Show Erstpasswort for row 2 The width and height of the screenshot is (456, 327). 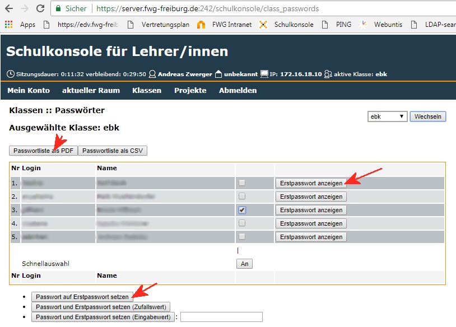311,197
